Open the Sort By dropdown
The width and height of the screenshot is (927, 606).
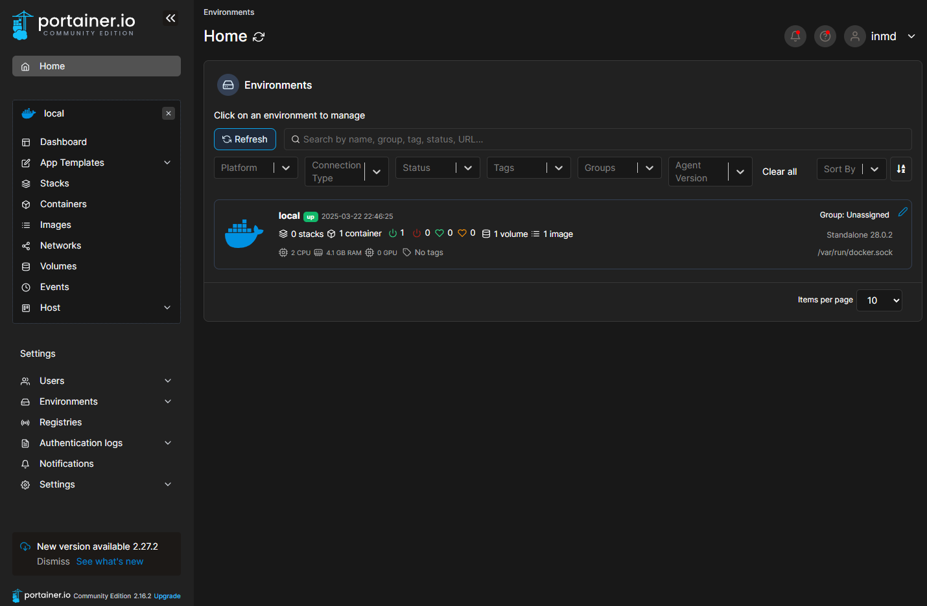point(851,169)
